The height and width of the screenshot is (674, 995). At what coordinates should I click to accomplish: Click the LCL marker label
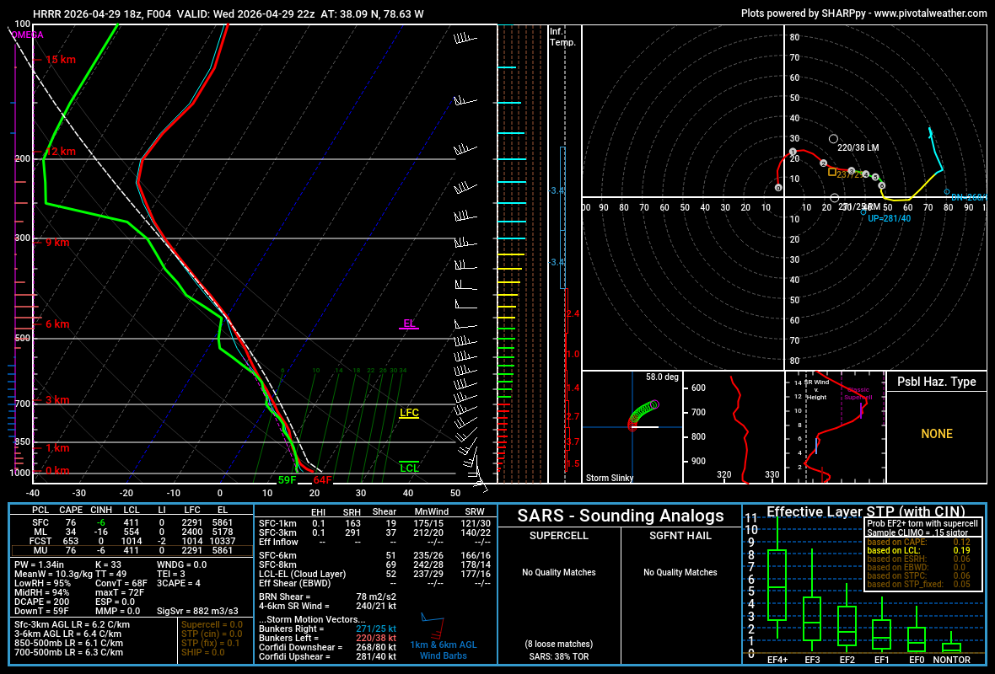coord(408,467)
